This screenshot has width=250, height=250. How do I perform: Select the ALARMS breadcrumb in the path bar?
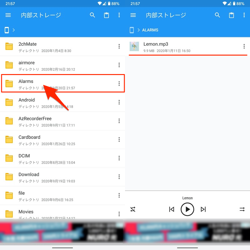(x=150, y=30)
